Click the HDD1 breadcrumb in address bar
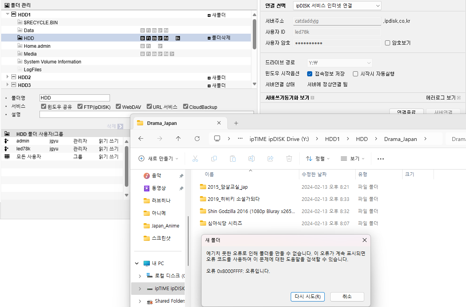 click(332, 139)
